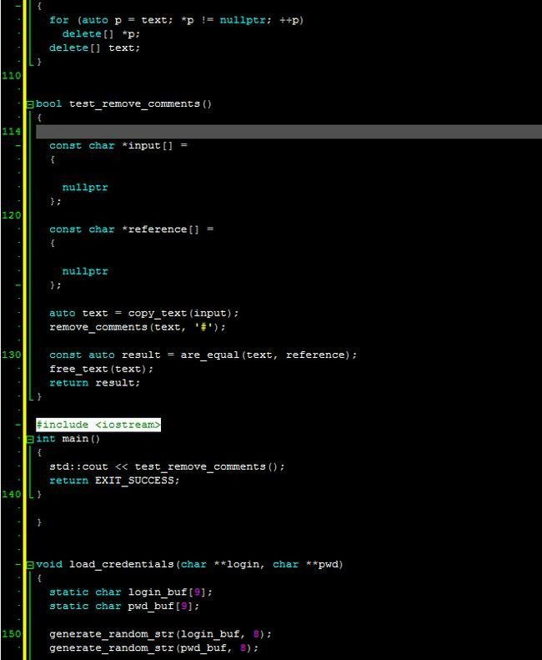The width and height of the screenshot is (542, 660).
Task: Collapse the test_remove_comments function fold marker
Action: [30, 104]
